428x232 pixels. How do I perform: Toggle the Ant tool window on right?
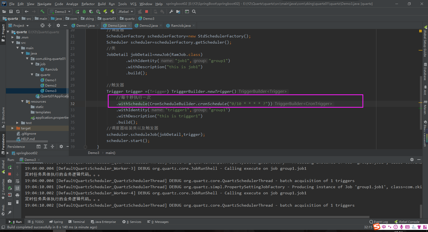click(x=425, y=90)
